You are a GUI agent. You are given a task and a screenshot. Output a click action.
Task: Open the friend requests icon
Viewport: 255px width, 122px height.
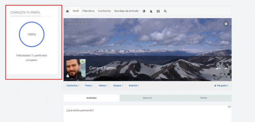(151, 11)
